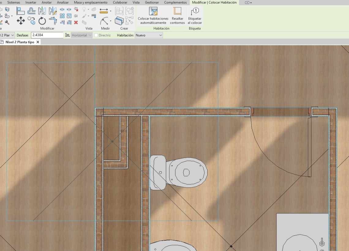Toggle Etiquetar al colocar
Image resolution: width=349 pixels, height=251 pixels.
[x=195, y=16]
